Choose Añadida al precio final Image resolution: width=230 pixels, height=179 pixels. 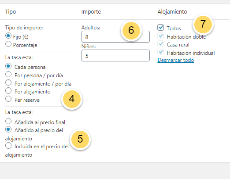click(8, 121)
